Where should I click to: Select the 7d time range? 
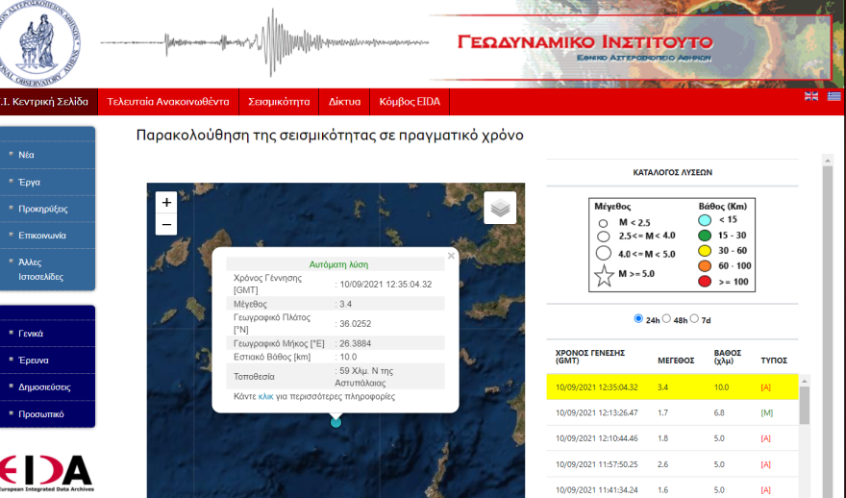tap(694, 318)
